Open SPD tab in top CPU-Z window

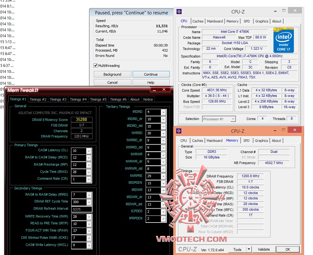click(x=247, y=21)
